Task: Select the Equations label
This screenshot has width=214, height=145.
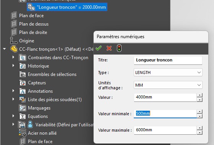Action: click(38, 116)
